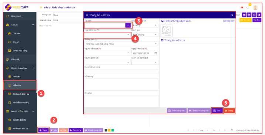Screen dimensions: 265x135
Task: Select Kiểm tra in the sidebar
Action: coord(20,85)
